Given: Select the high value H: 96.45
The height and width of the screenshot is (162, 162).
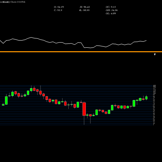Looking at the screenshot, I should pos(85,7).
